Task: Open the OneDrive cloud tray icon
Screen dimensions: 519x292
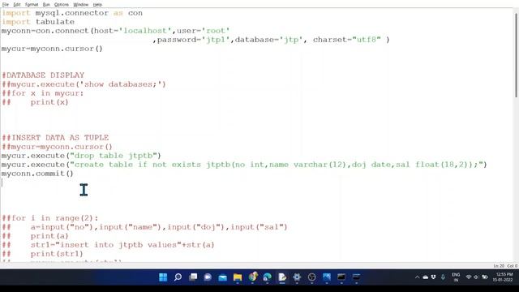Action: [x=426, y=277]
